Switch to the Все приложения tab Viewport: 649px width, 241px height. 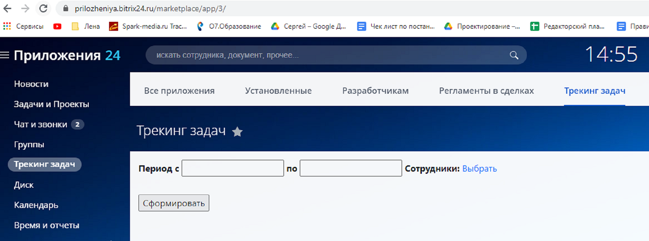(x=179, y=91)
